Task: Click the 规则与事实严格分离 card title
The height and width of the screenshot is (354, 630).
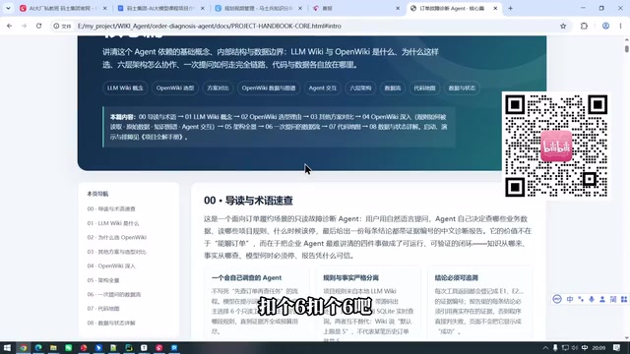Action: [350, 277]
